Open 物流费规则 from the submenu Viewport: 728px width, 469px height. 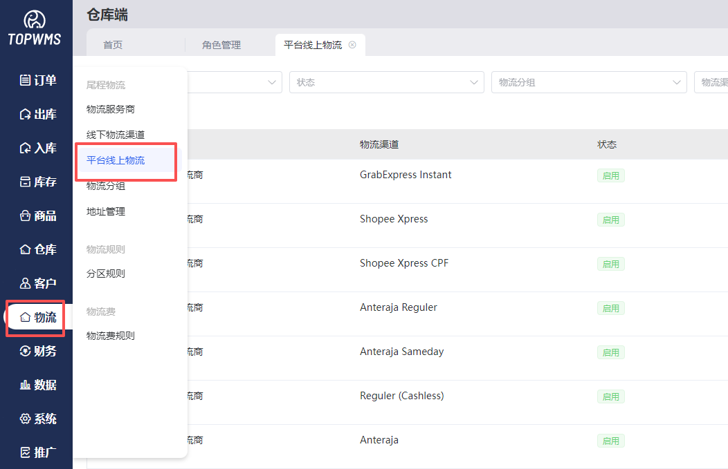click(x=111, y=336)
